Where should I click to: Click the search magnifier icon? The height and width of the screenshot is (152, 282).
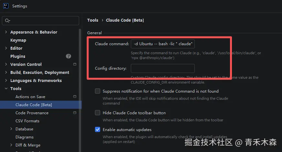7,21
